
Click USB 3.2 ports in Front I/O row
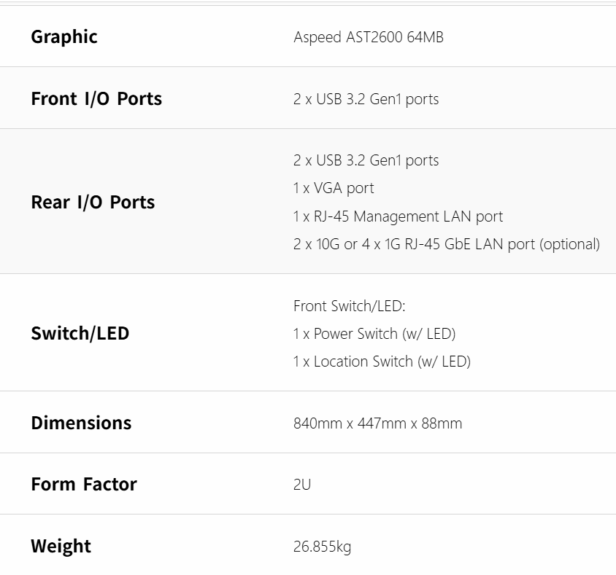(366, 99)
